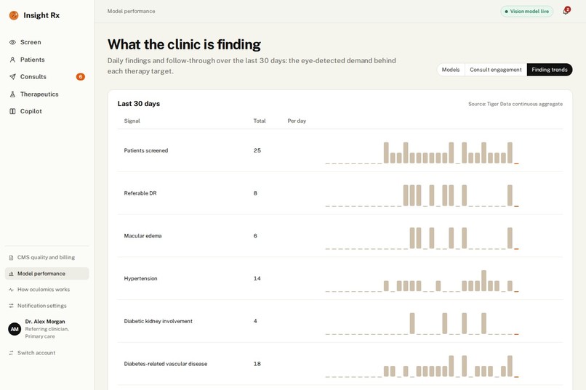This screenshot has width=586, height=390.
Task: Go to the Patients section
Action: click(x=47, y=60)
